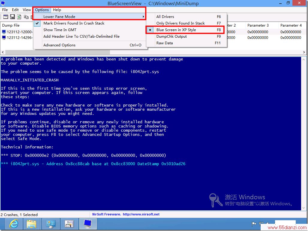Open the Help menu

click(57, 10)
